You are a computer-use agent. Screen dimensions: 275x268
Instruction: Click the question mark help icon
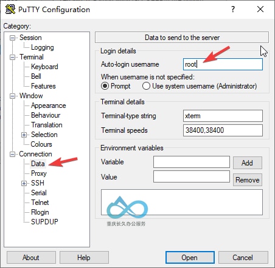(x=233, y=9)
